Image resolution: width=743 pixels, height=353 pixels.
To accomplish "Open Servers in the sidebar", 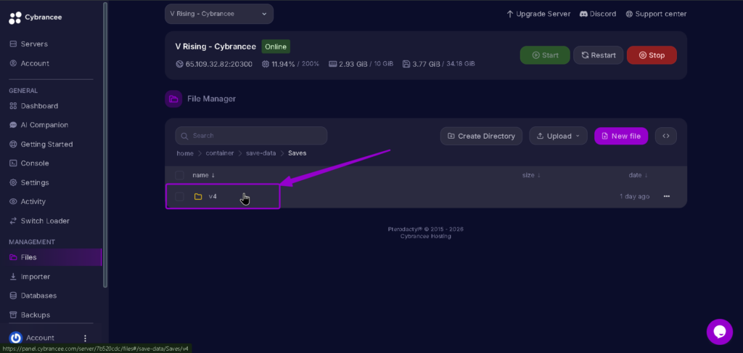I will 29,44.
